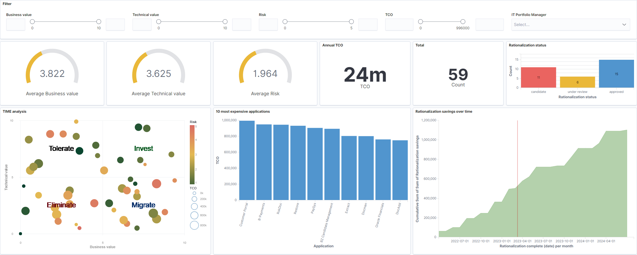Click the red vertical marker line in savings chart
The image size is (637, 255).
pos(517,179)
